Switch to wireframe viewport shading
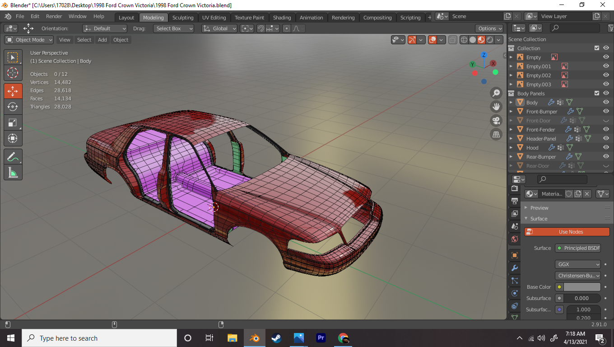 tap(464, 40)
